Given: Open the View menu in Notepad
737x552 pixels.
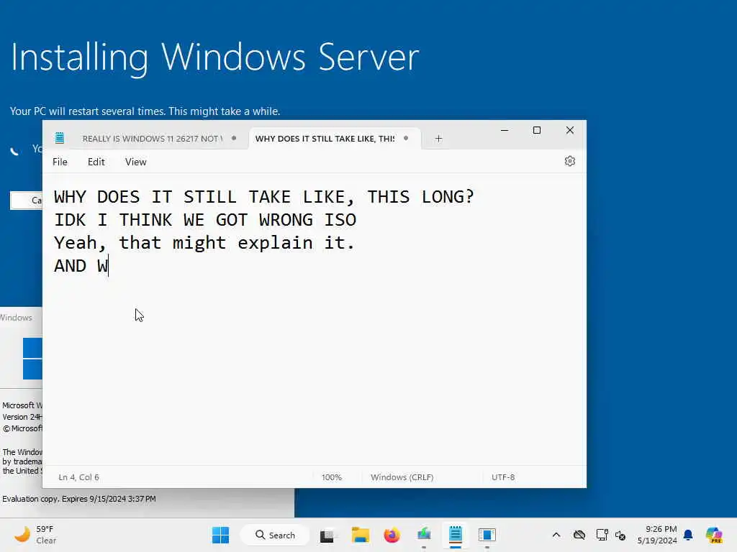Looking at the screenshot, I should 135,162.
